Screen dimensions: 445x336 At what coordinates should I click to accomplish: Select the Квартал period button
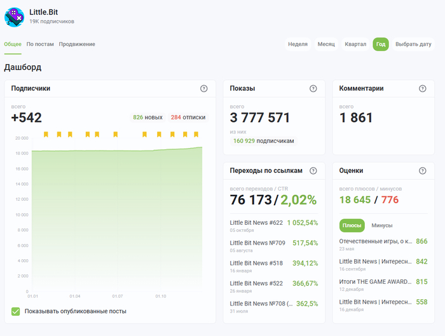(355, 44)
